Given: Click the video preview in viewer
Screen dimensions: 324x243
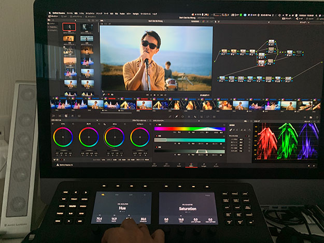Looking at the screenshot, I should 156,58.
